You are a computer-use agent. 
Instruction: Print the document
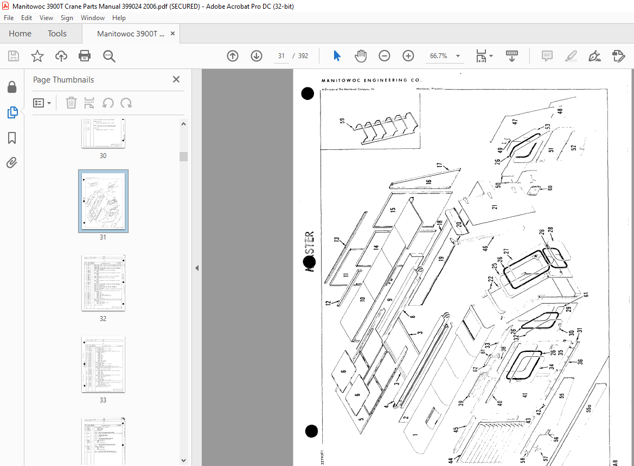coord(85,56)
